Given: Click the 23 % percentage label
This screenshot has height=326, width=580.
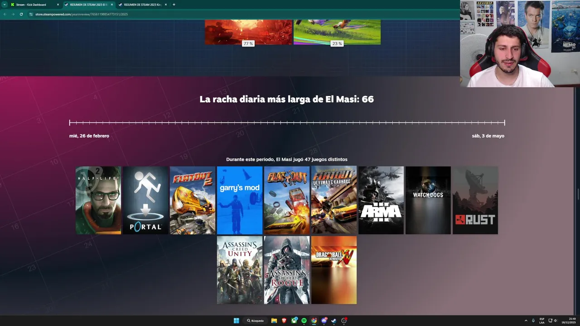Looking at the screenshot, I should coord(337,43).
